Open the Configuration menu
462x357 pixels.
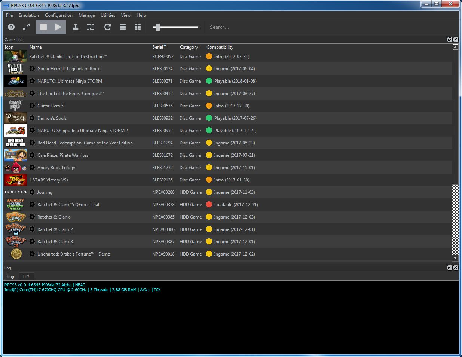point(59,15)
